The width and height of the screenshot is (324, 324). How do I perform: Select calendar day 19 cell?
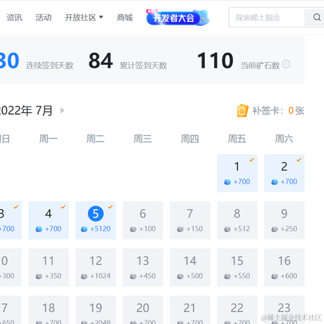click(x=96, y=310)
